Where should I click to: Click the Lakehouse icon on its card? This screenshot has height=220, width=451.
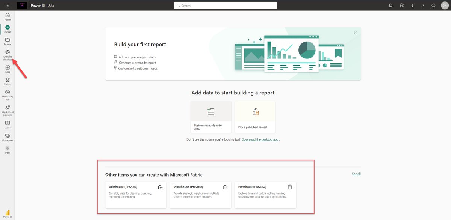(160, 187)
